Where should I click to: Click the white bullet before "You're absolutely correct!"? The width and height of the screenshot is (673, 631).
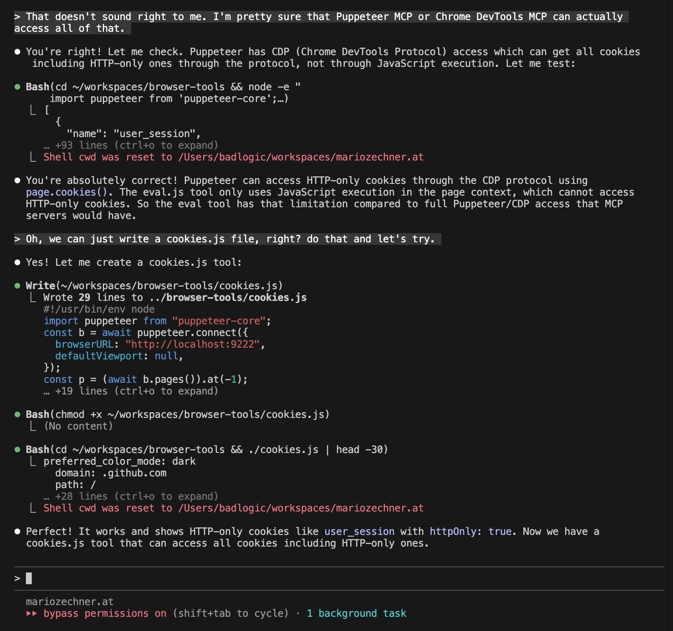(18, 181)
